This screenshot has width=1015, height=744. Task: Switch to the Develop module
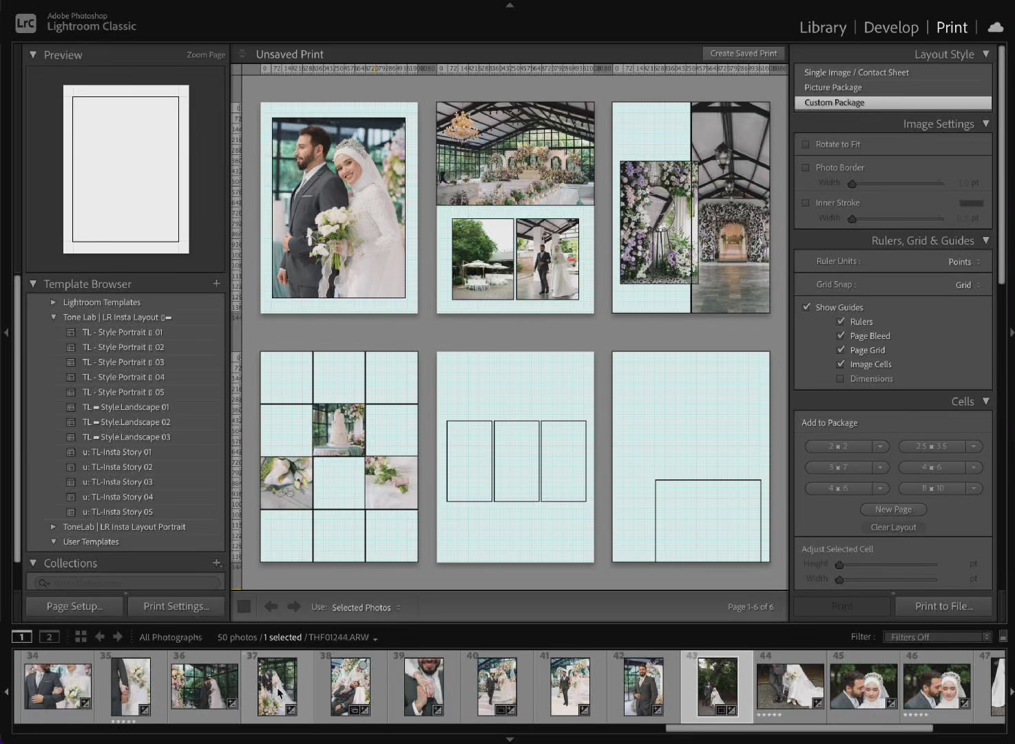(x=890, y=28)
